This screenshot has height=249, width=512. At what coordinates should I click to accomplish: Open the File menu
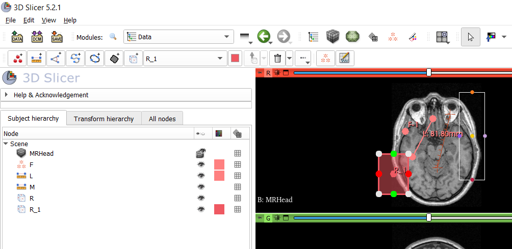10,20
